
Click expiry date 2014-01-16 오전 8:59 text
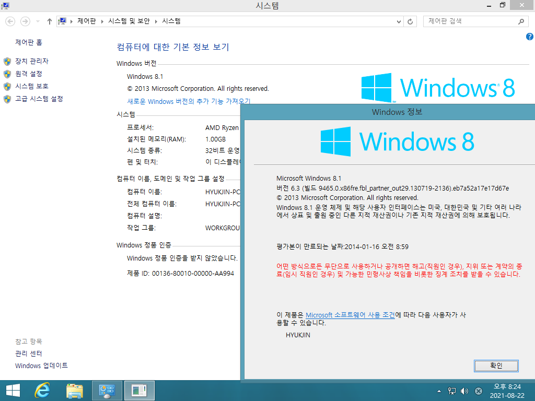[376, 247]
